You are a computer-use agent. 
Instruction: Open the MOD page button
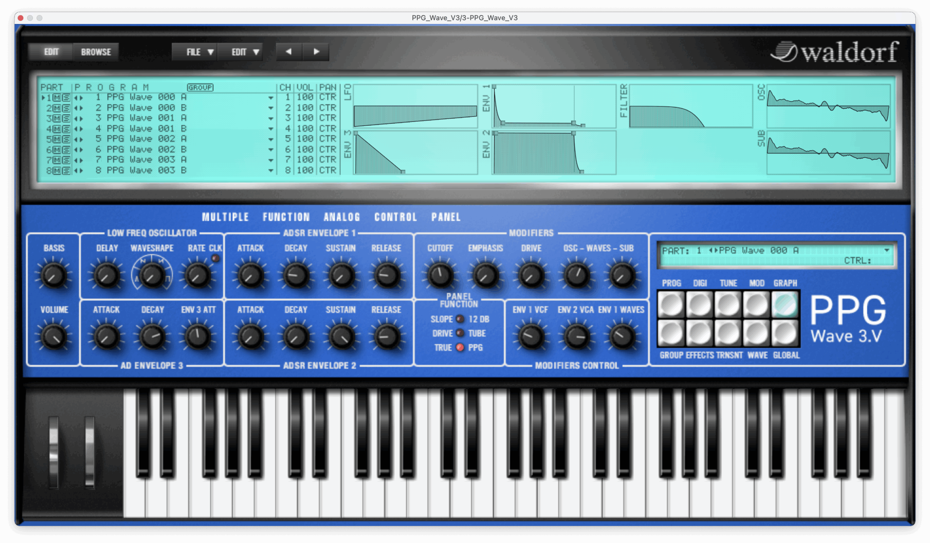click(756, 305)
